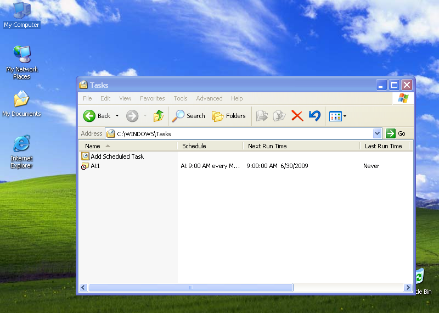
Task: Open the View menu
Action: (x=125, y=98)
